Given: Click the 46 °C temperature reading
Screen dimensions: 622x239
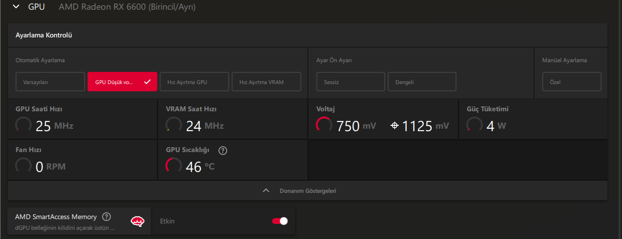Looking at the screenshot, I should tap(200, 167).
